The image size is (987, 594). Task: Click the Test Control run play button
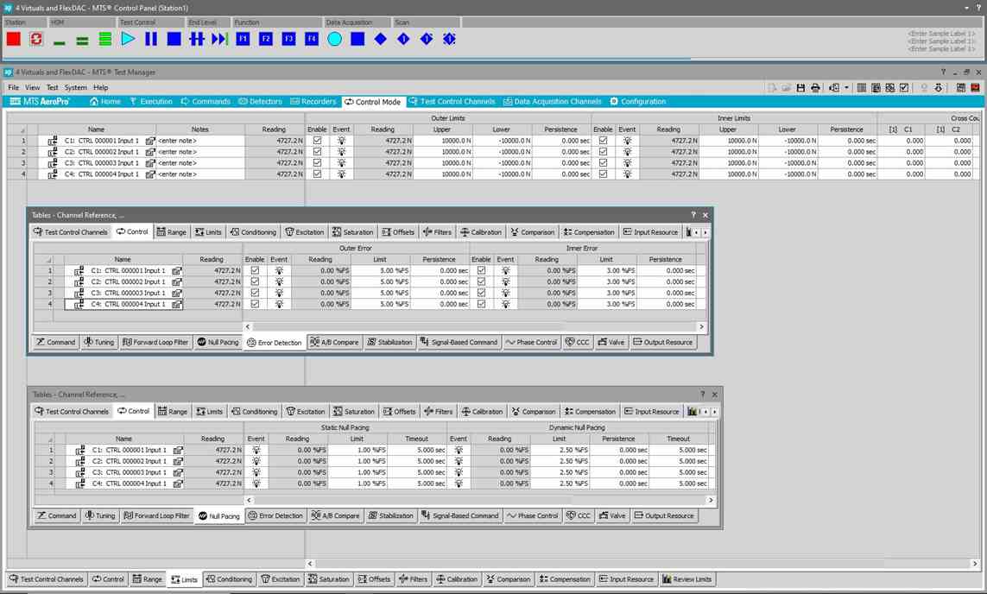click(x=128, y=39)
